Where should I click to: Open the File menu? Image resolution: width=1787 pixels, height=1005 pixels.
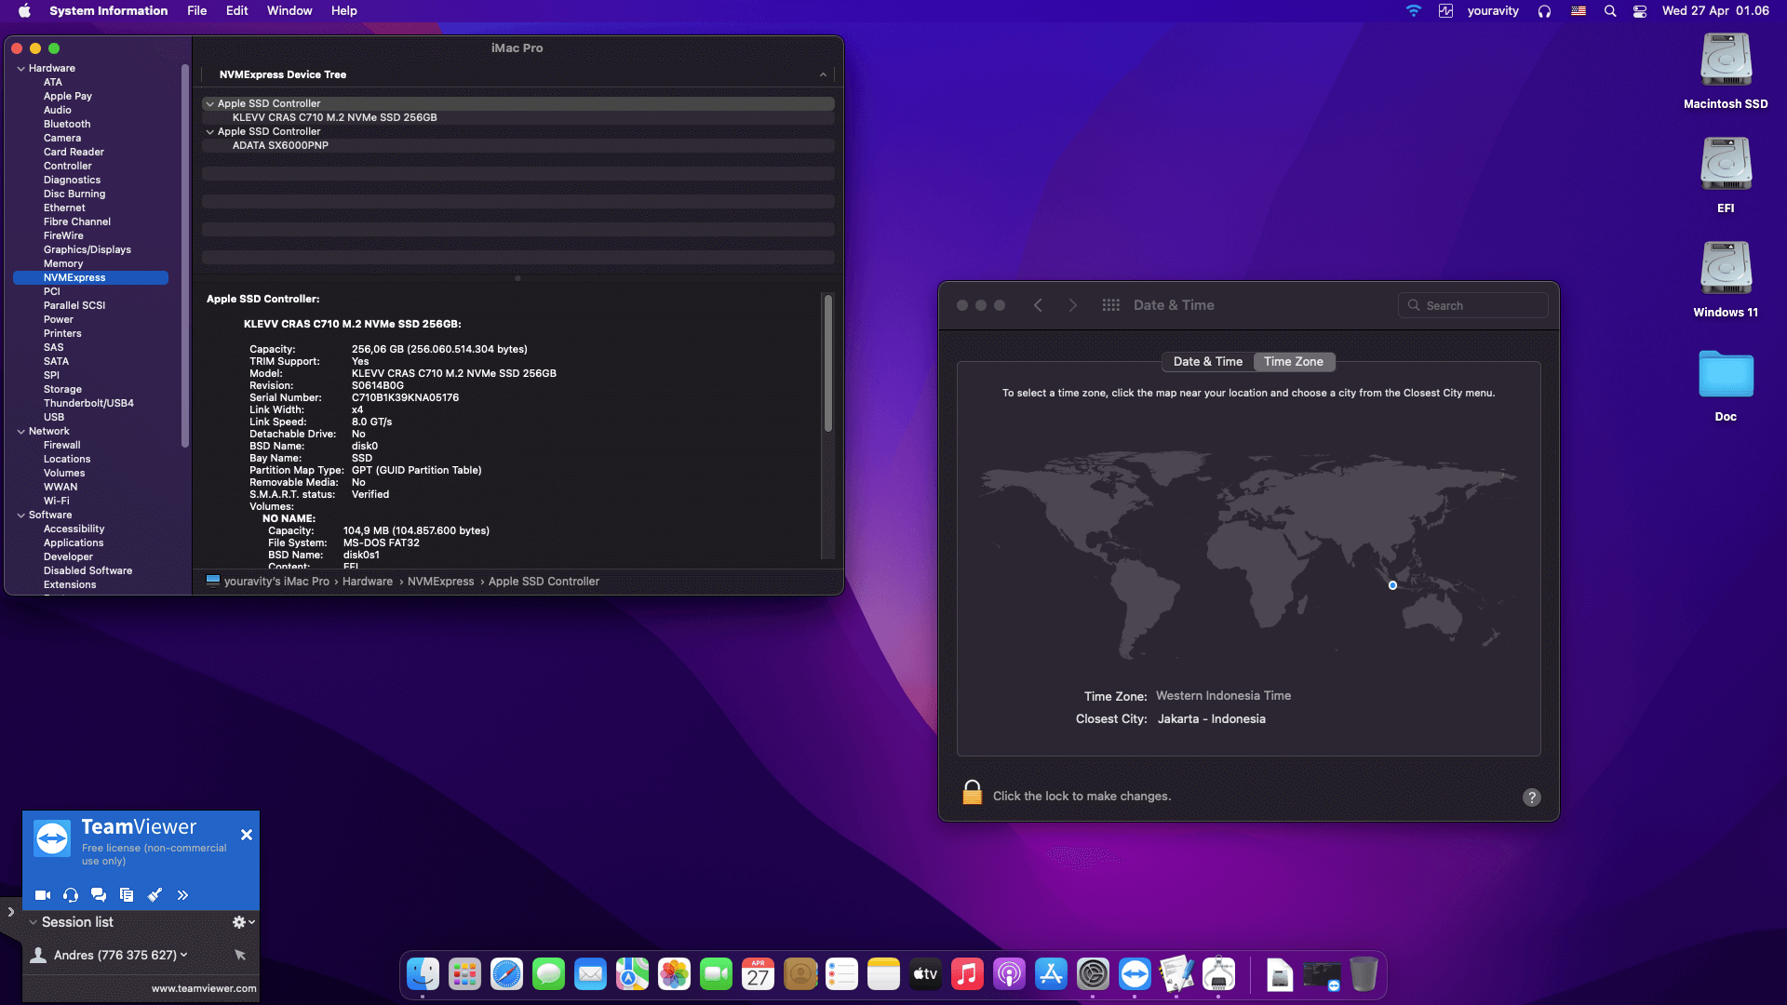pos(196,11)
